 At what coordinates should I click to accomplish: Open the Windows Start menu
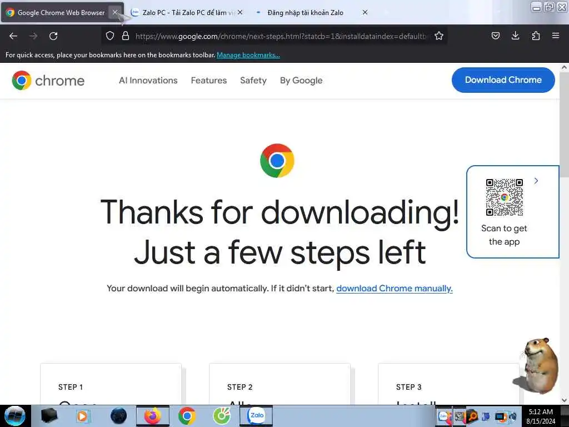[x=14, y=416]
